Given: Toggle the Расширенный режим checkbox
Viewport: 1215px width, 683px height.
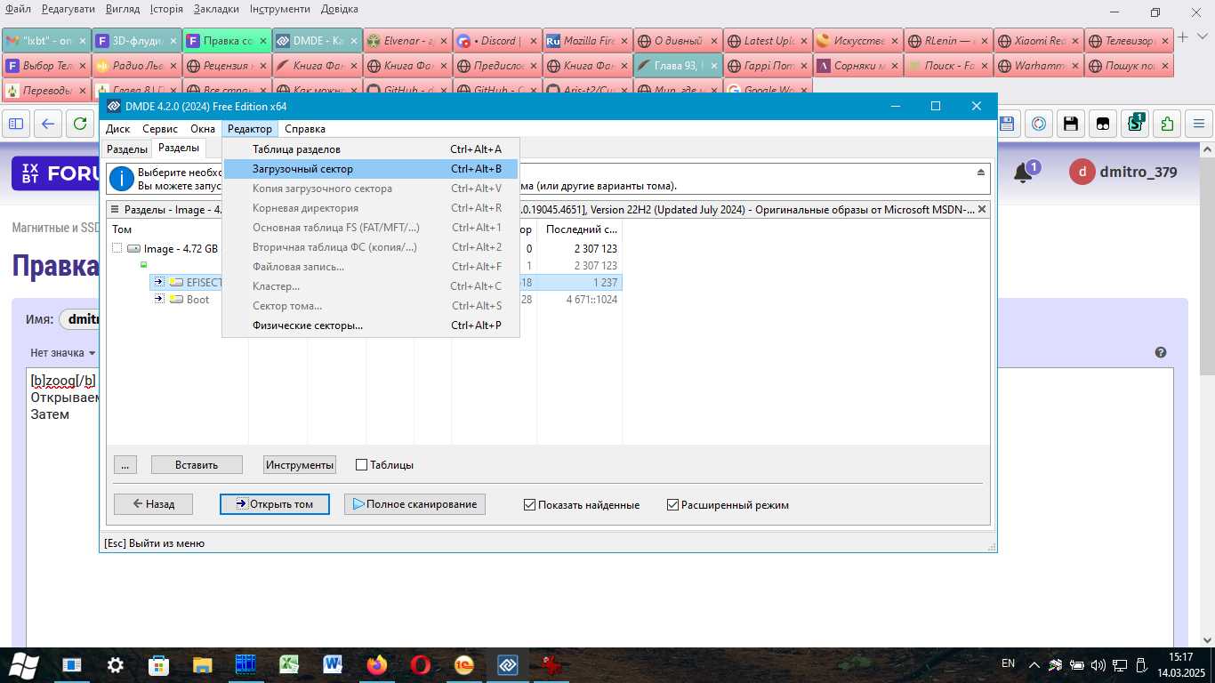Looking at the screenshot, I should (x=673, y=505).
